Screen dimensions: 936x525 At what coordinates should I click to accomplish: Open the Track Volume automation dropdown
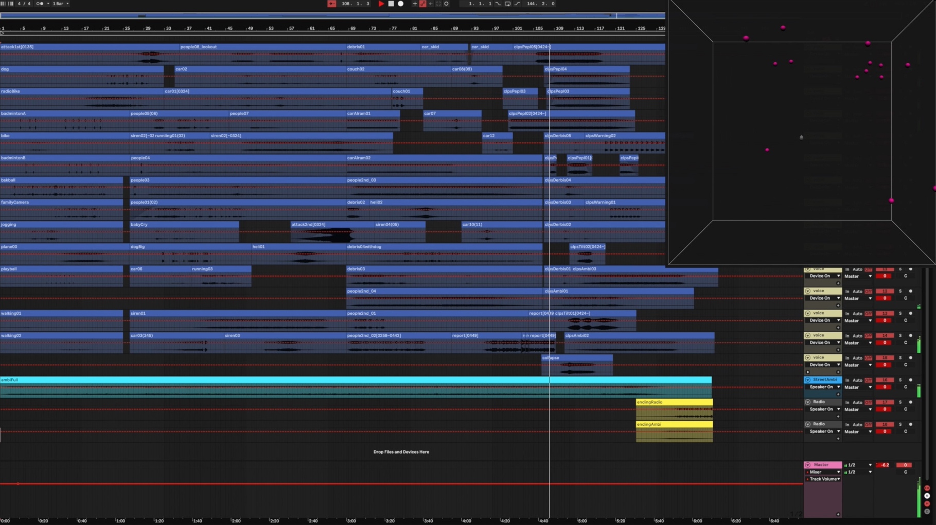point(824,479)
